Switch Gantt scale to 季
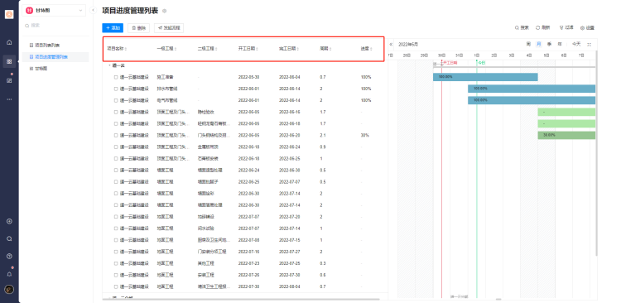The width and height of the screenshot is (621, 303). pos(549,45)
